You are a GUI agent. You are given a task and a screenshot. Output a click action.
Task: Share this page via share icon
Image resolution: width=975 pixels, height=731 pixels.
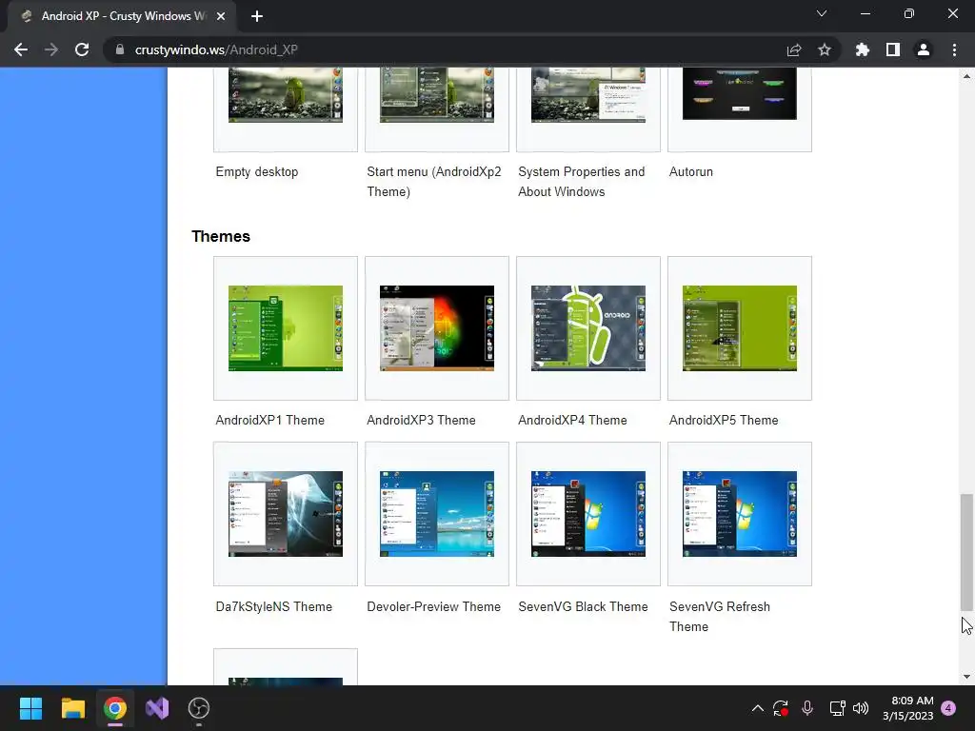point(794,49)
